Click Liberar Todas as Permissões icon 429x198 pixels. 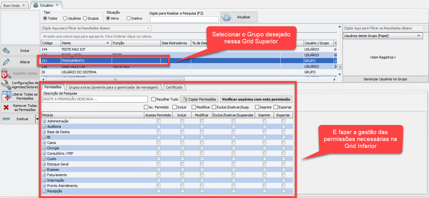point(6,96)
